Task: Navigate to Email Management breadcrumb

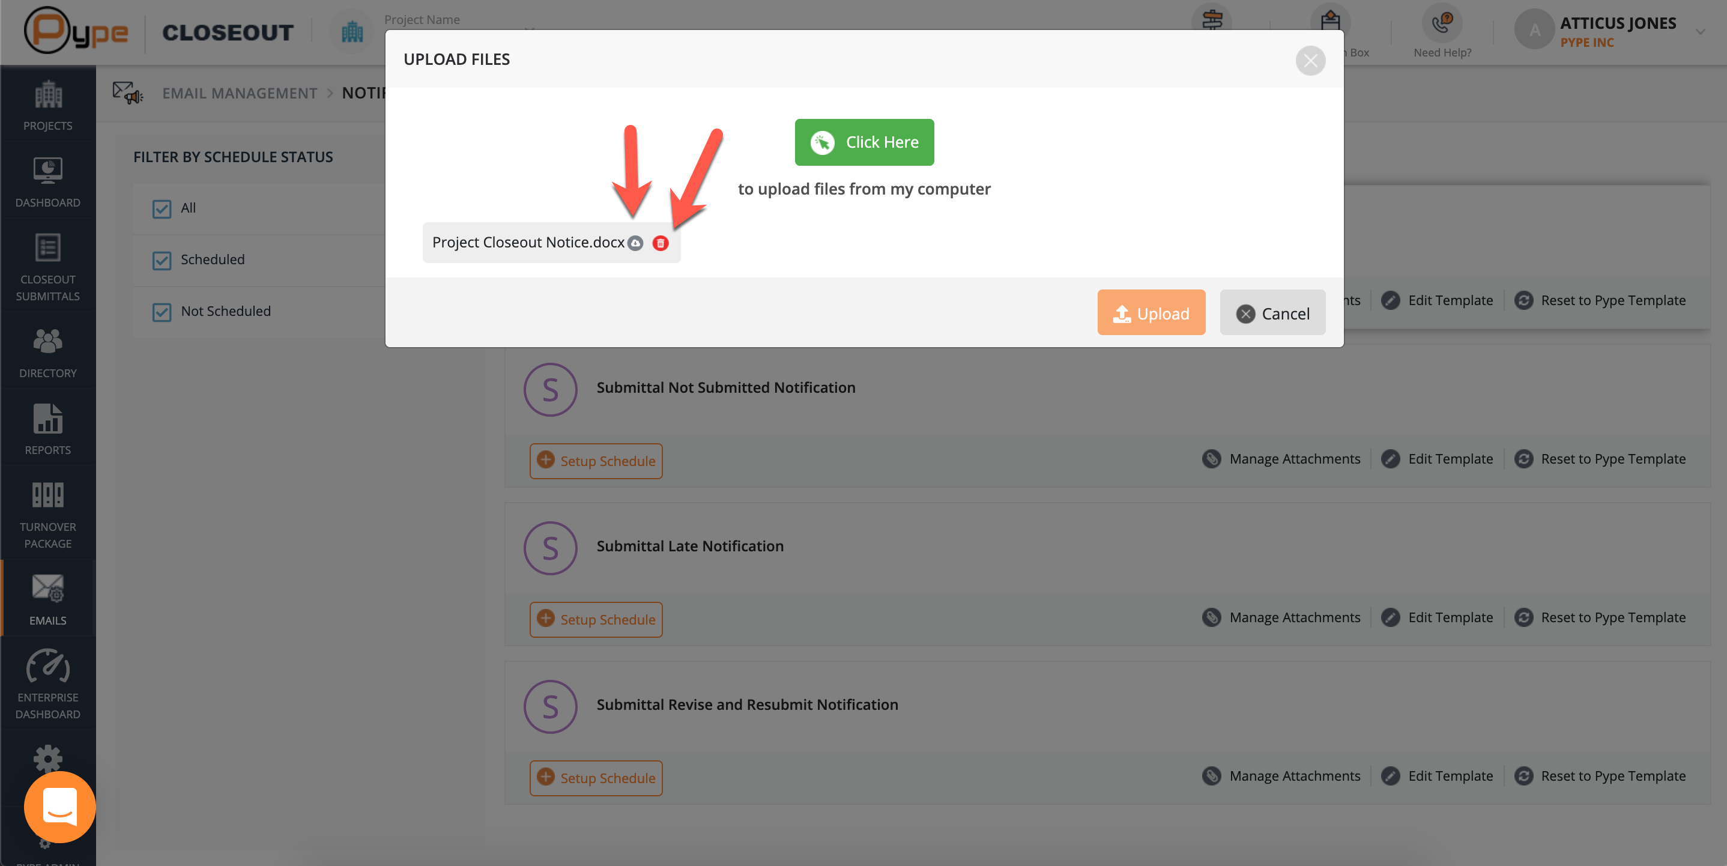Action: [x=240, y=93]
